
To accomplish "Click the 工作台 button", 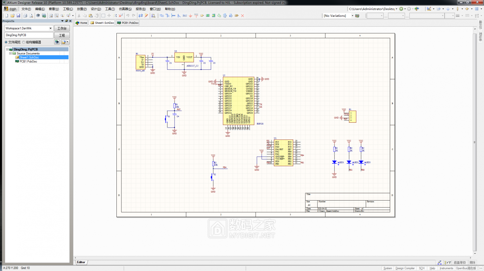I will coord(62,28).
